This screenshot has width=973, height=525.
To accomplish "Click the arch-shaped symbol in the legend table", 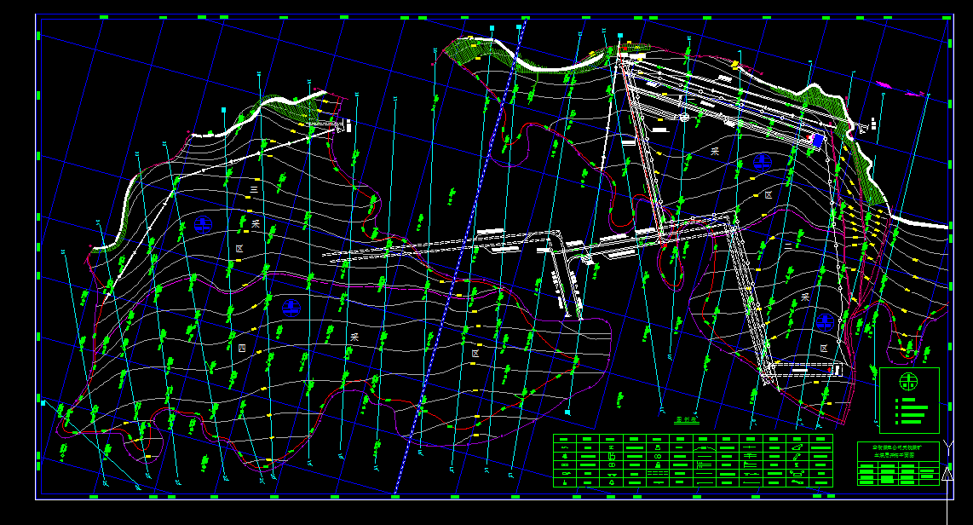I will point(705,447).
